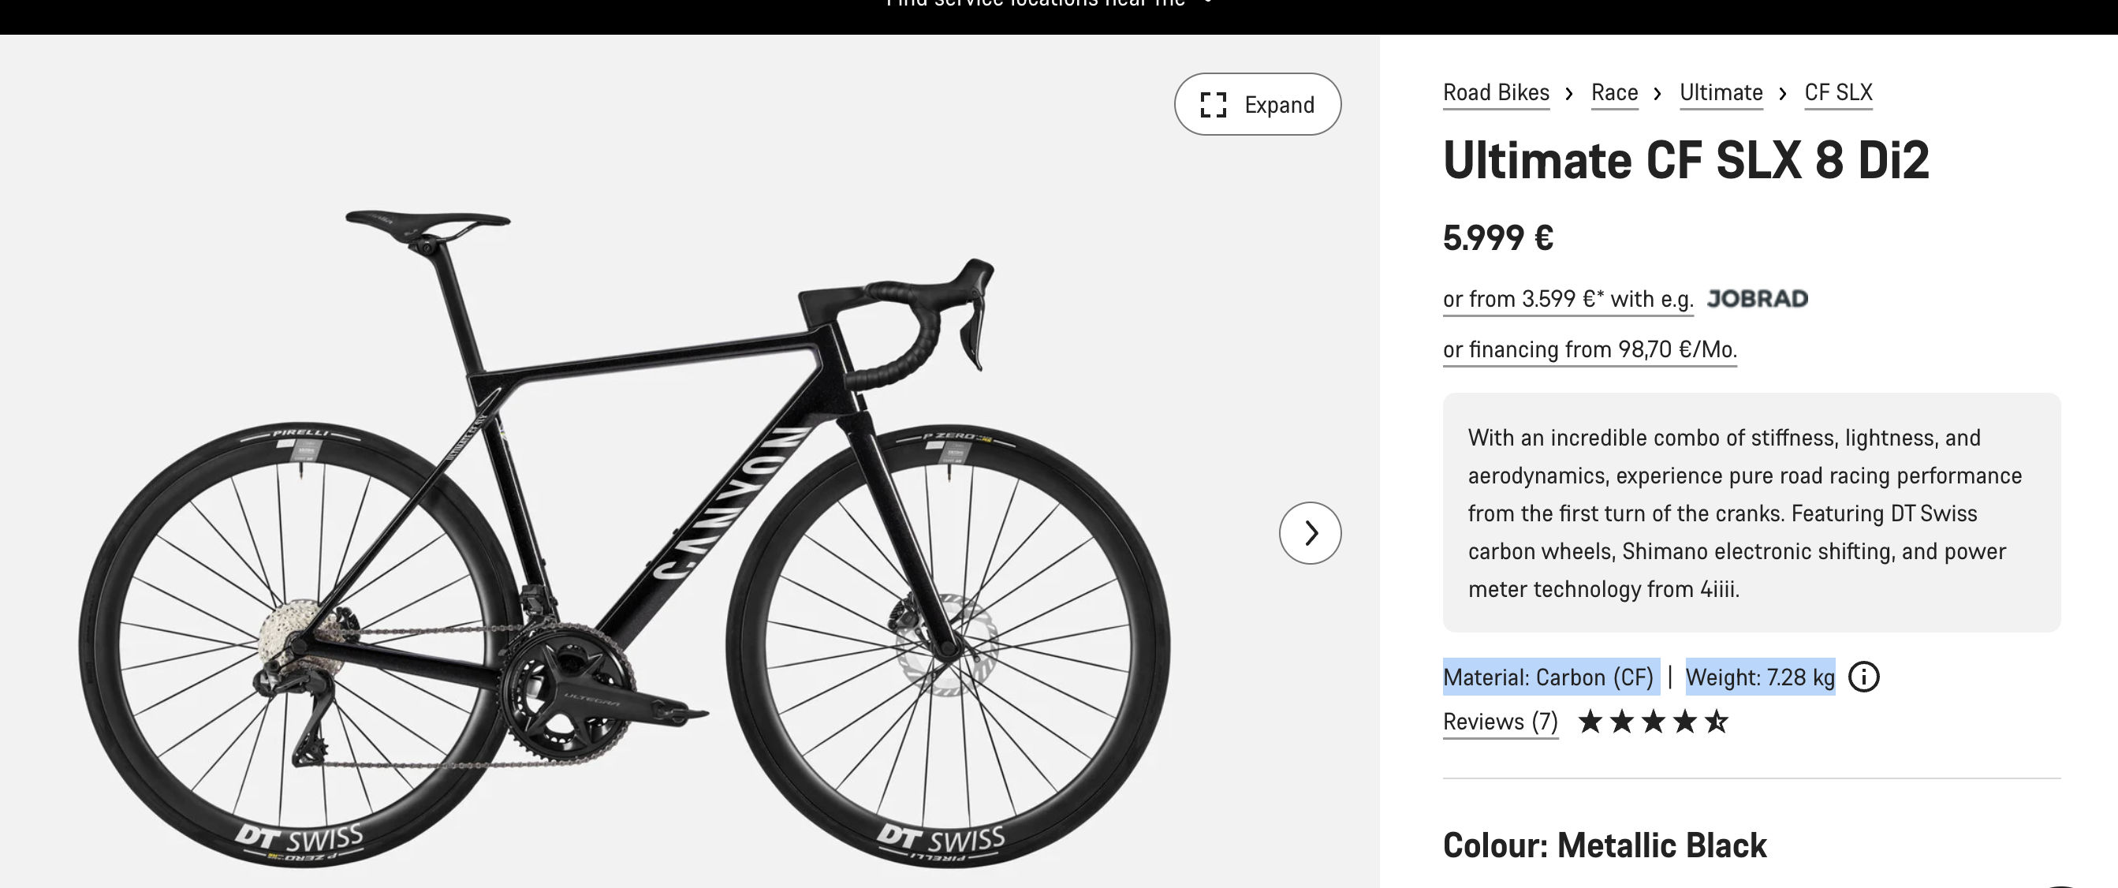Go to Road Bikes breadcrumb

[1496, 92]
